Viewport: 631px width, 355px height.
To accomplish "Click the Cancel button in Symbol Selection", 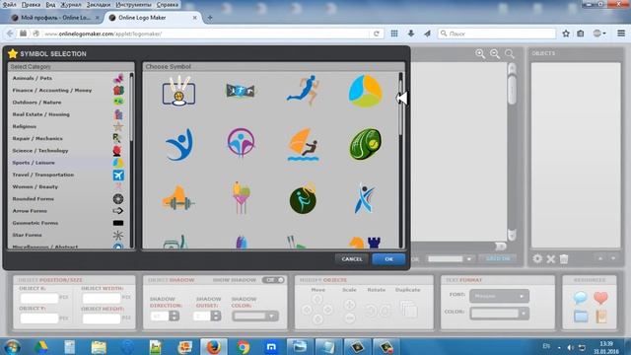I will coord(352,259).
